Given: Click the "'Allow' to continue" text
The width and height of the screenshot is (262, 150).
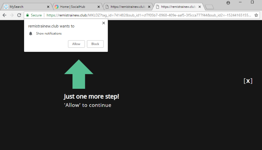Looking at the screenshot, I should pos(88,105).
